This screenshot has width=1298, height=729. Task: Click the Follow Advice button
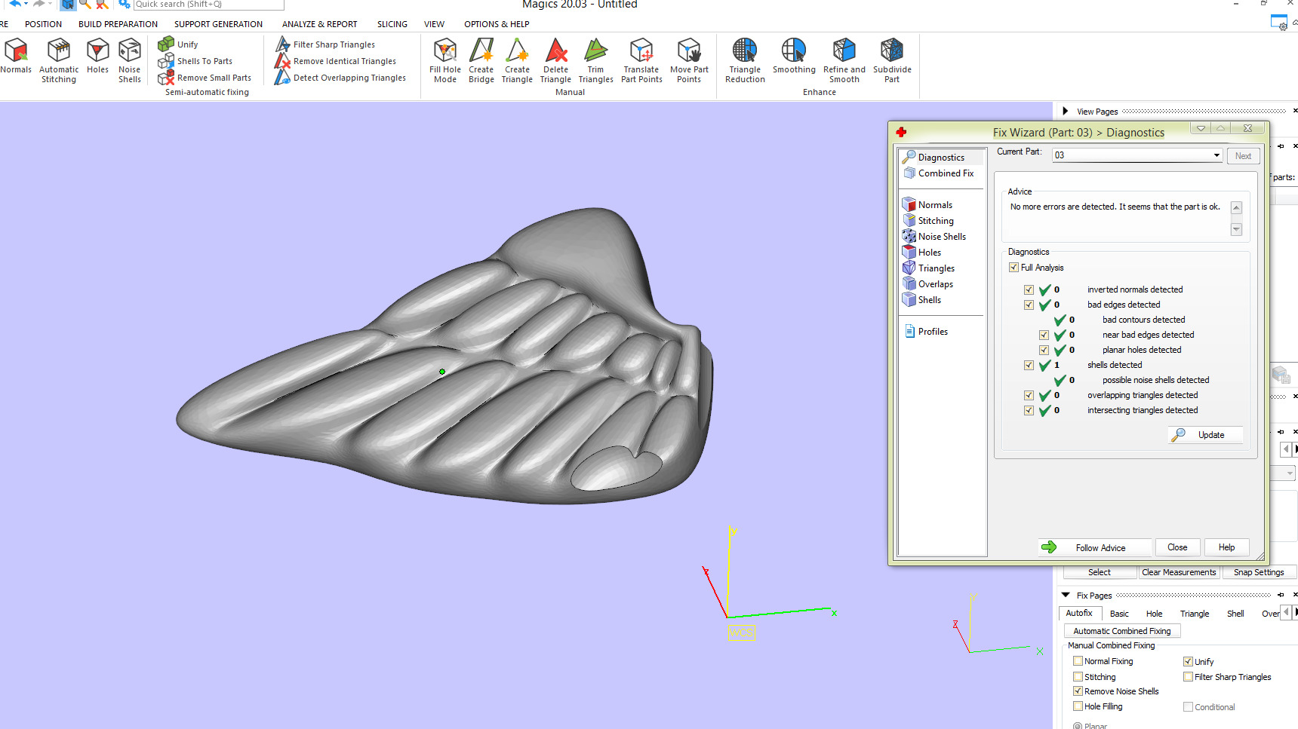point(1094,547)
